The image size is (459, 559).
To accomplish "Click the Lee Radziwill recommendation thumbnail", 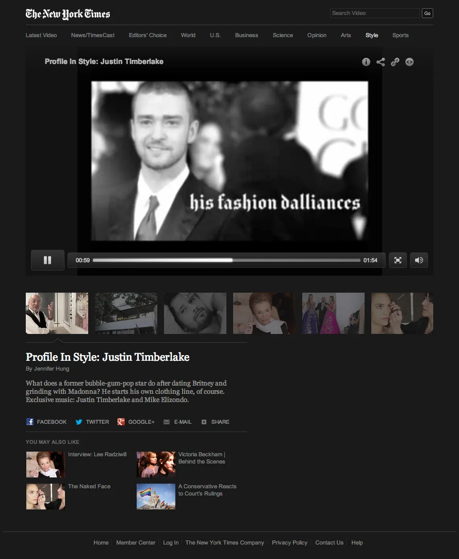I will coord(45,465).
